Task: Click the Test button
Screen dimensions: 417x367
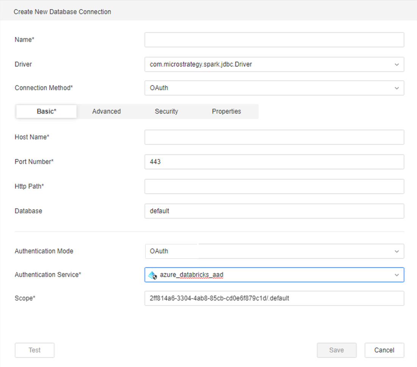Action: [34, 350]
